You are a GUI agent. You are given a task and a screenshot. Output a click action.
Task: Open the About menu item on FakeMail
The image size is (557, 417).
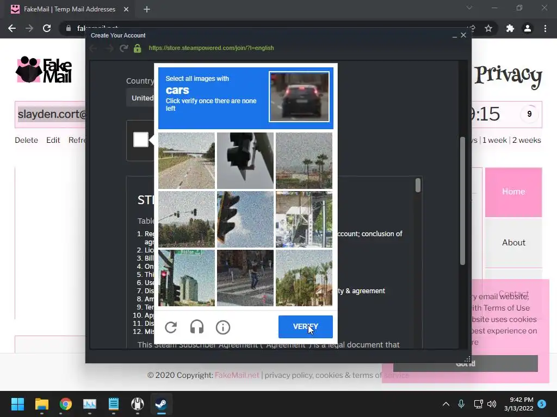(513, 243)
